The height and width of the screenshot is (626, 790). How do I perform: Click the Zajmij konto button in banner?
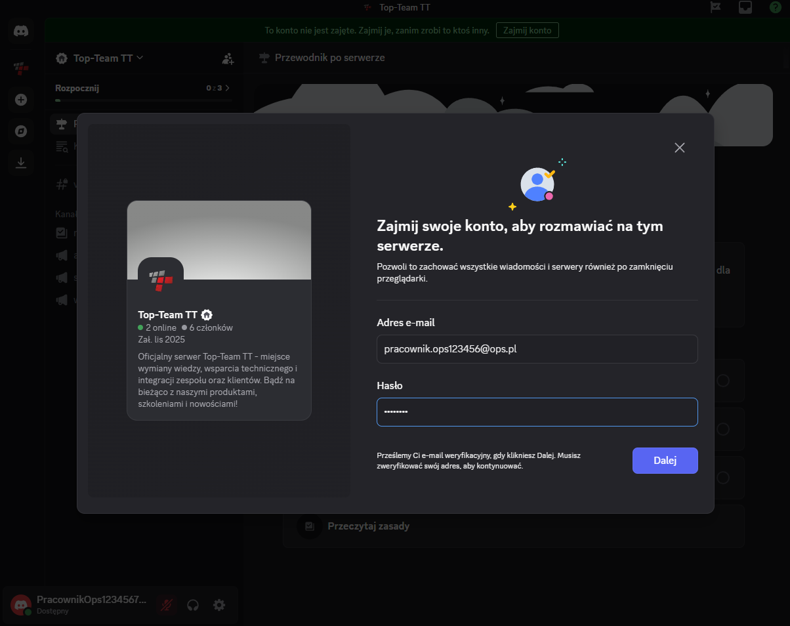(528, 30)
